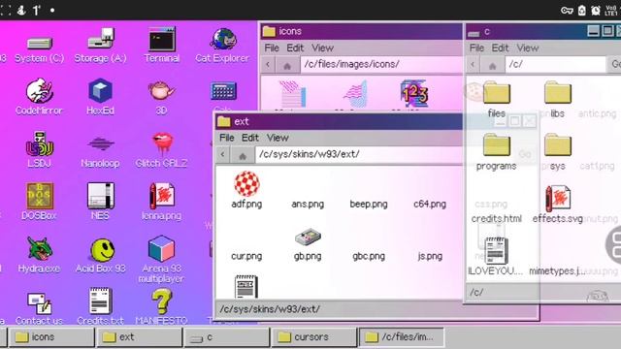Open the View menu in c window
Image resolution: width=621 pixels, height=349 pixels.
coord(528,48)
